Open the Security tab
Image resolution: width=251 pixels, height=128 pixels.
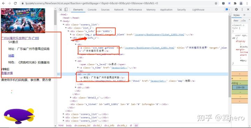tap(181, 10)
